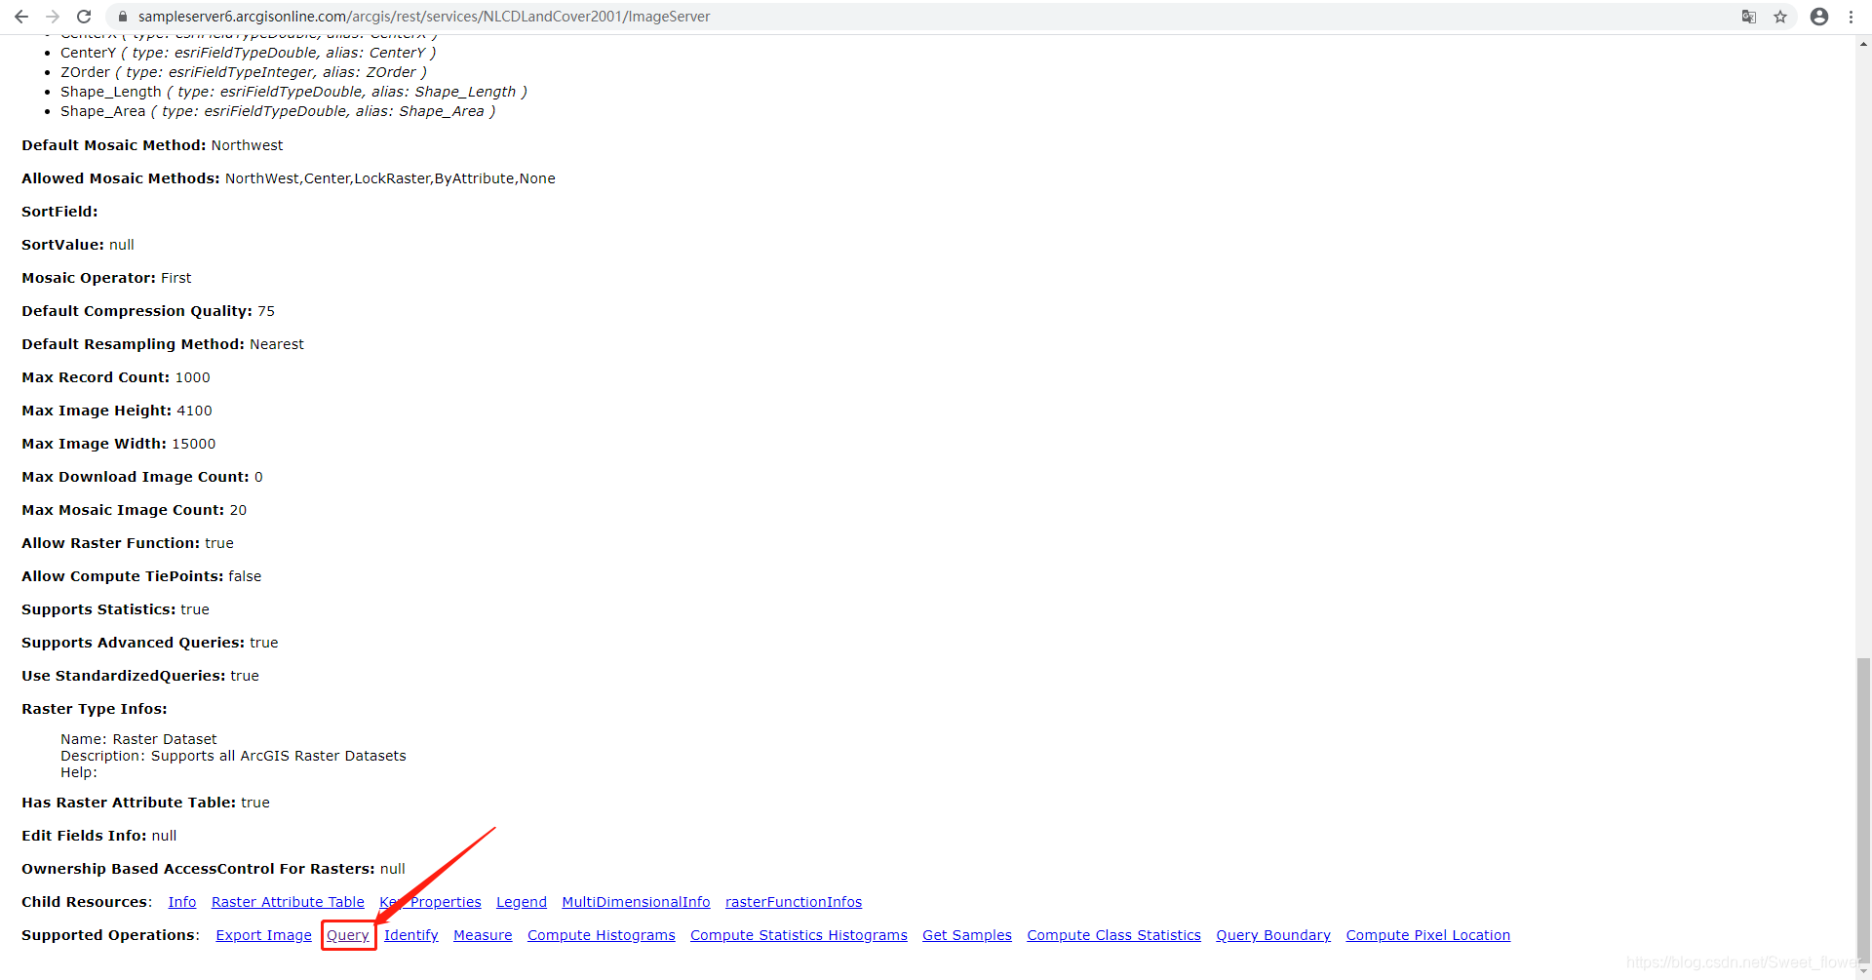Click the 'Supports Advanced Queries:' label
The height and width of the screenshot is (980, 1872).
[x=134, y=643]
